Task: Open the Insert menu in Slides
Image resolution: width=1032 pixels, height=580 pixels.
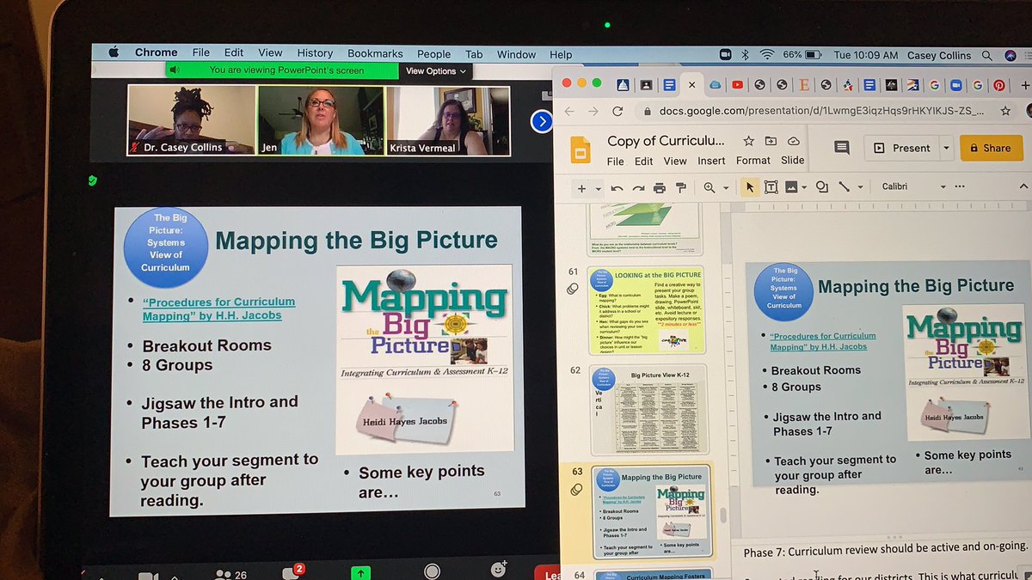Action: [711, 161]
